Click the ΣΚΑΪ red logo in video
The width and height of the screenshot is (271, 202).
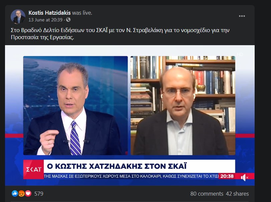tap(33, 169)
